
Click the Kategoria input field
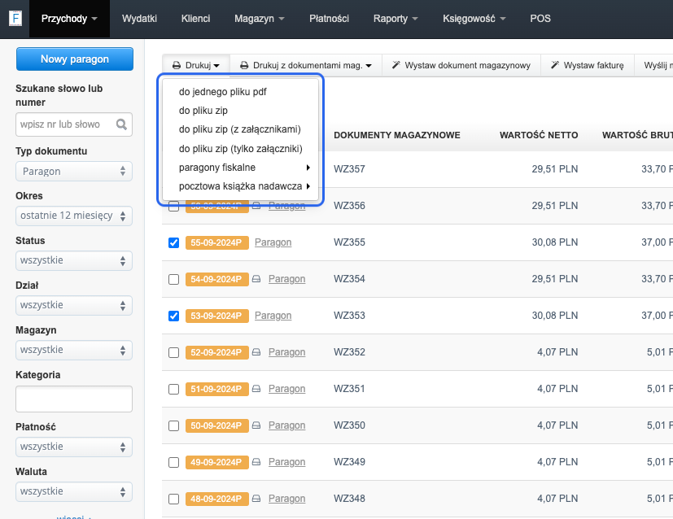tap(74, 399)
